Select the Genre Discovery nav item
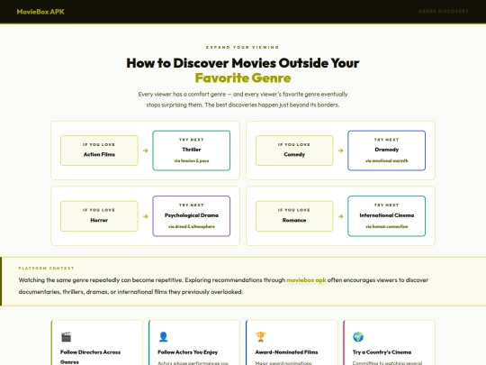Screen dimensions: 486x365 pyautogui.click(x=443, y=12)
